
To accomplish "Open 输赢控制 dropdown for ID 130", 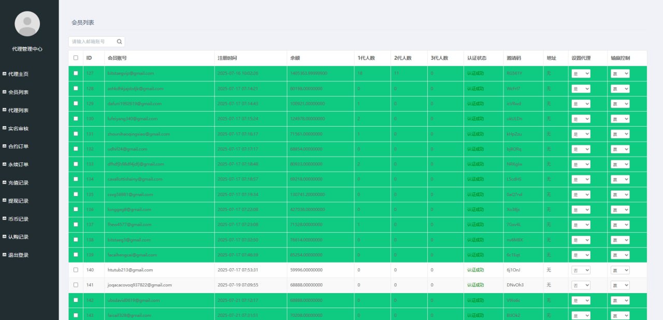I will tap(620, 119).
